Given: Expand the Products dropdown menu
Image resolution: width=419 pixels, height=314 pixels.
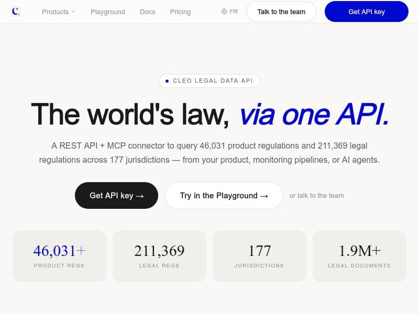Looking at the screenshot, I should pos(59,12).
